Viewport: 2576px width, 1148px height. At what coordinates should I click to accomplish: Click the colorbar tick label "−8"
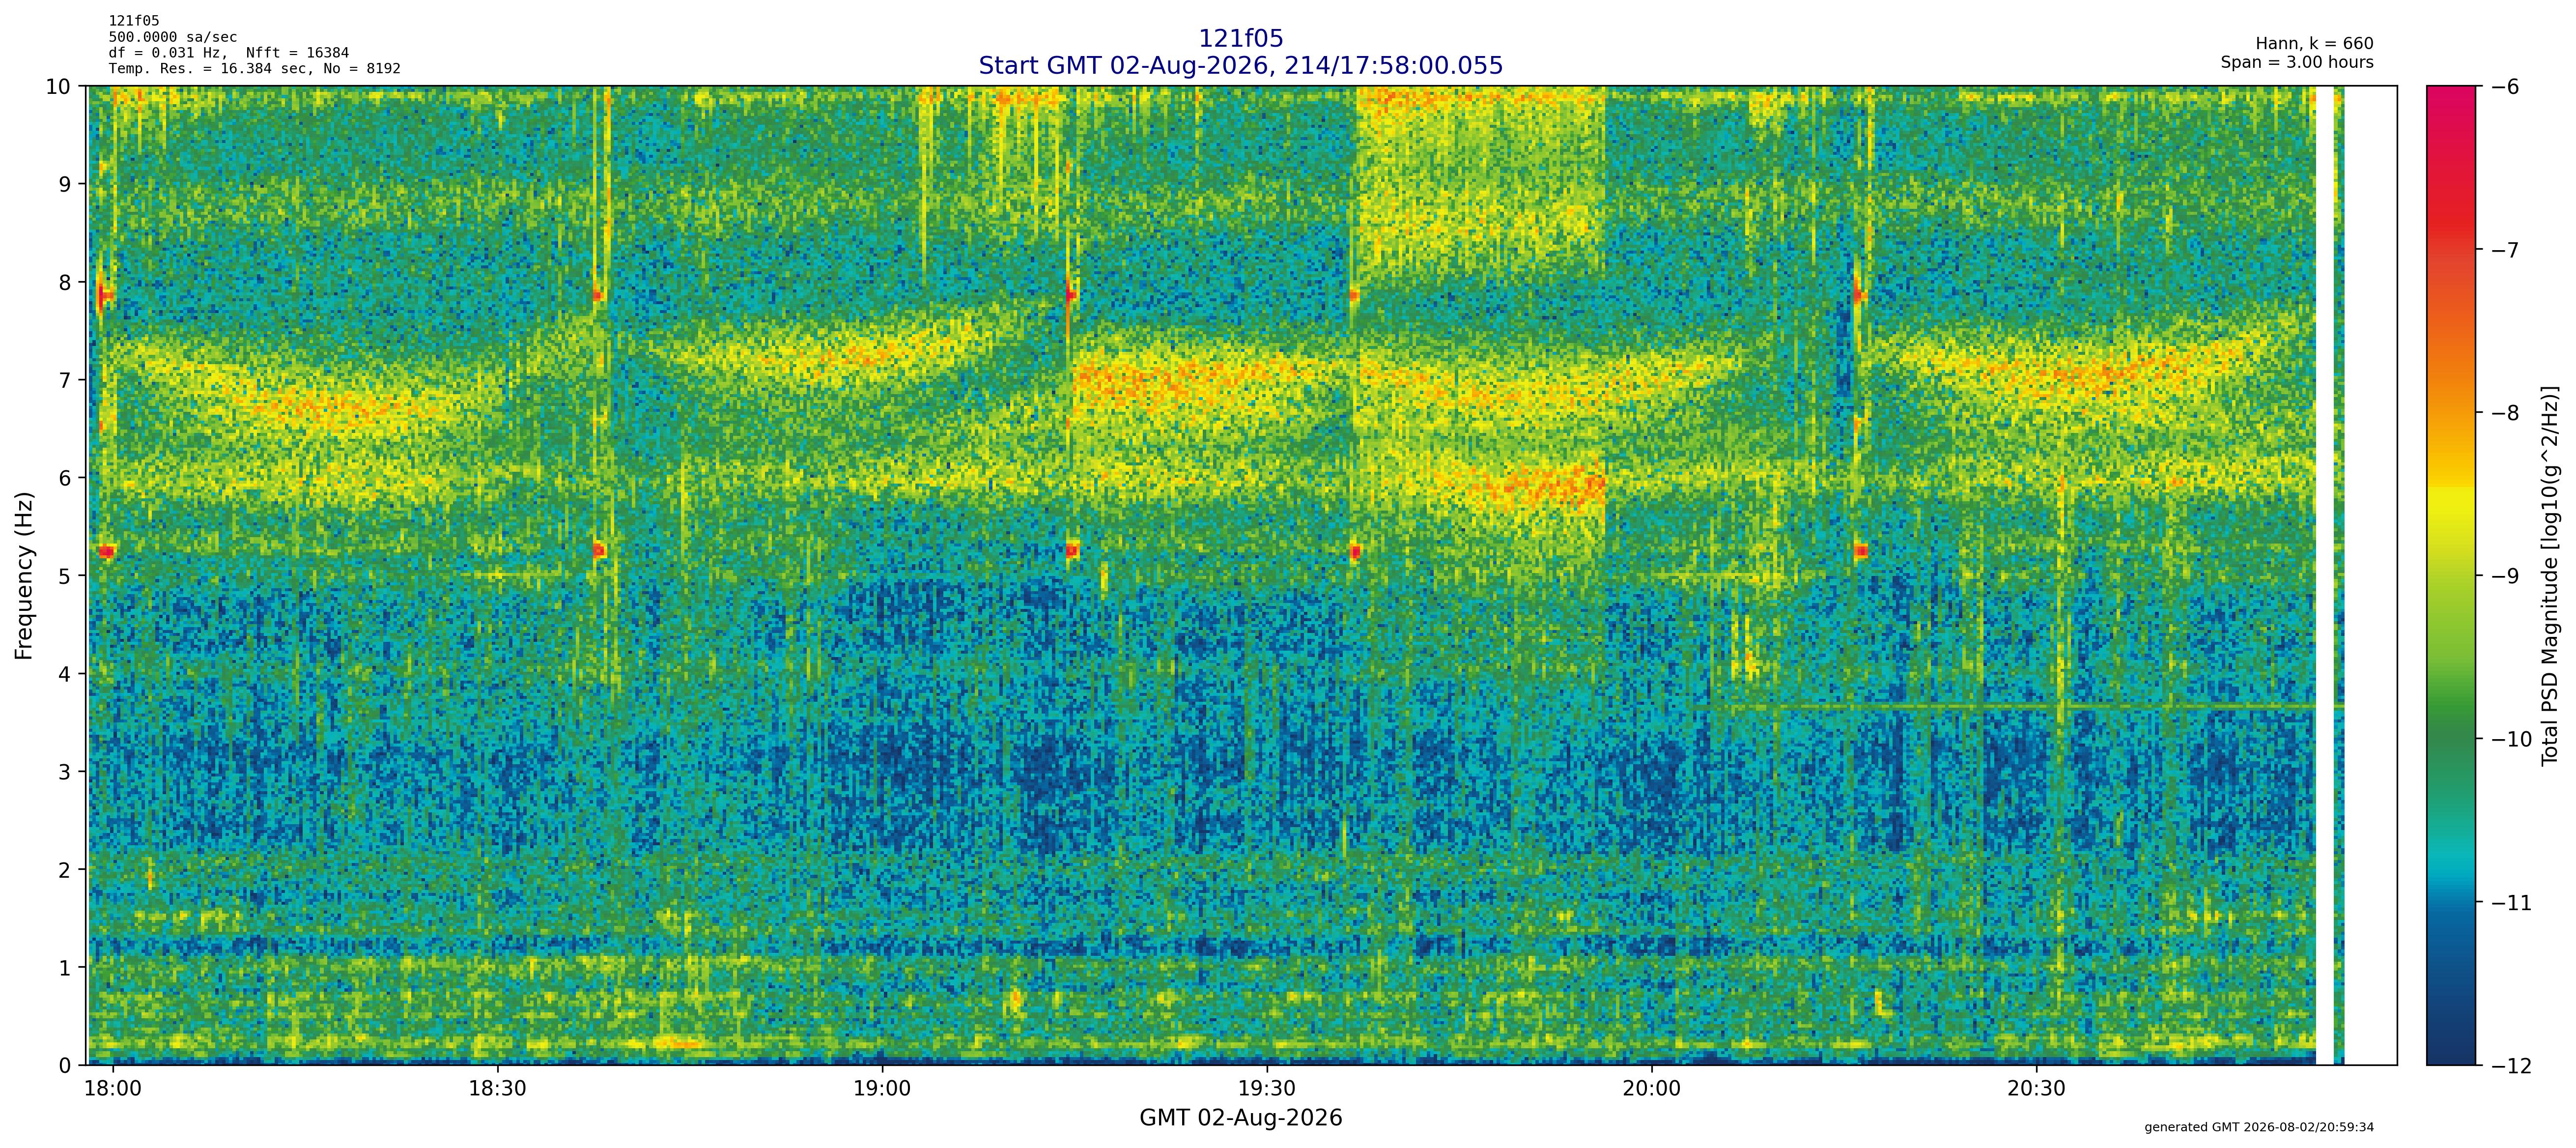(2504, 413)
